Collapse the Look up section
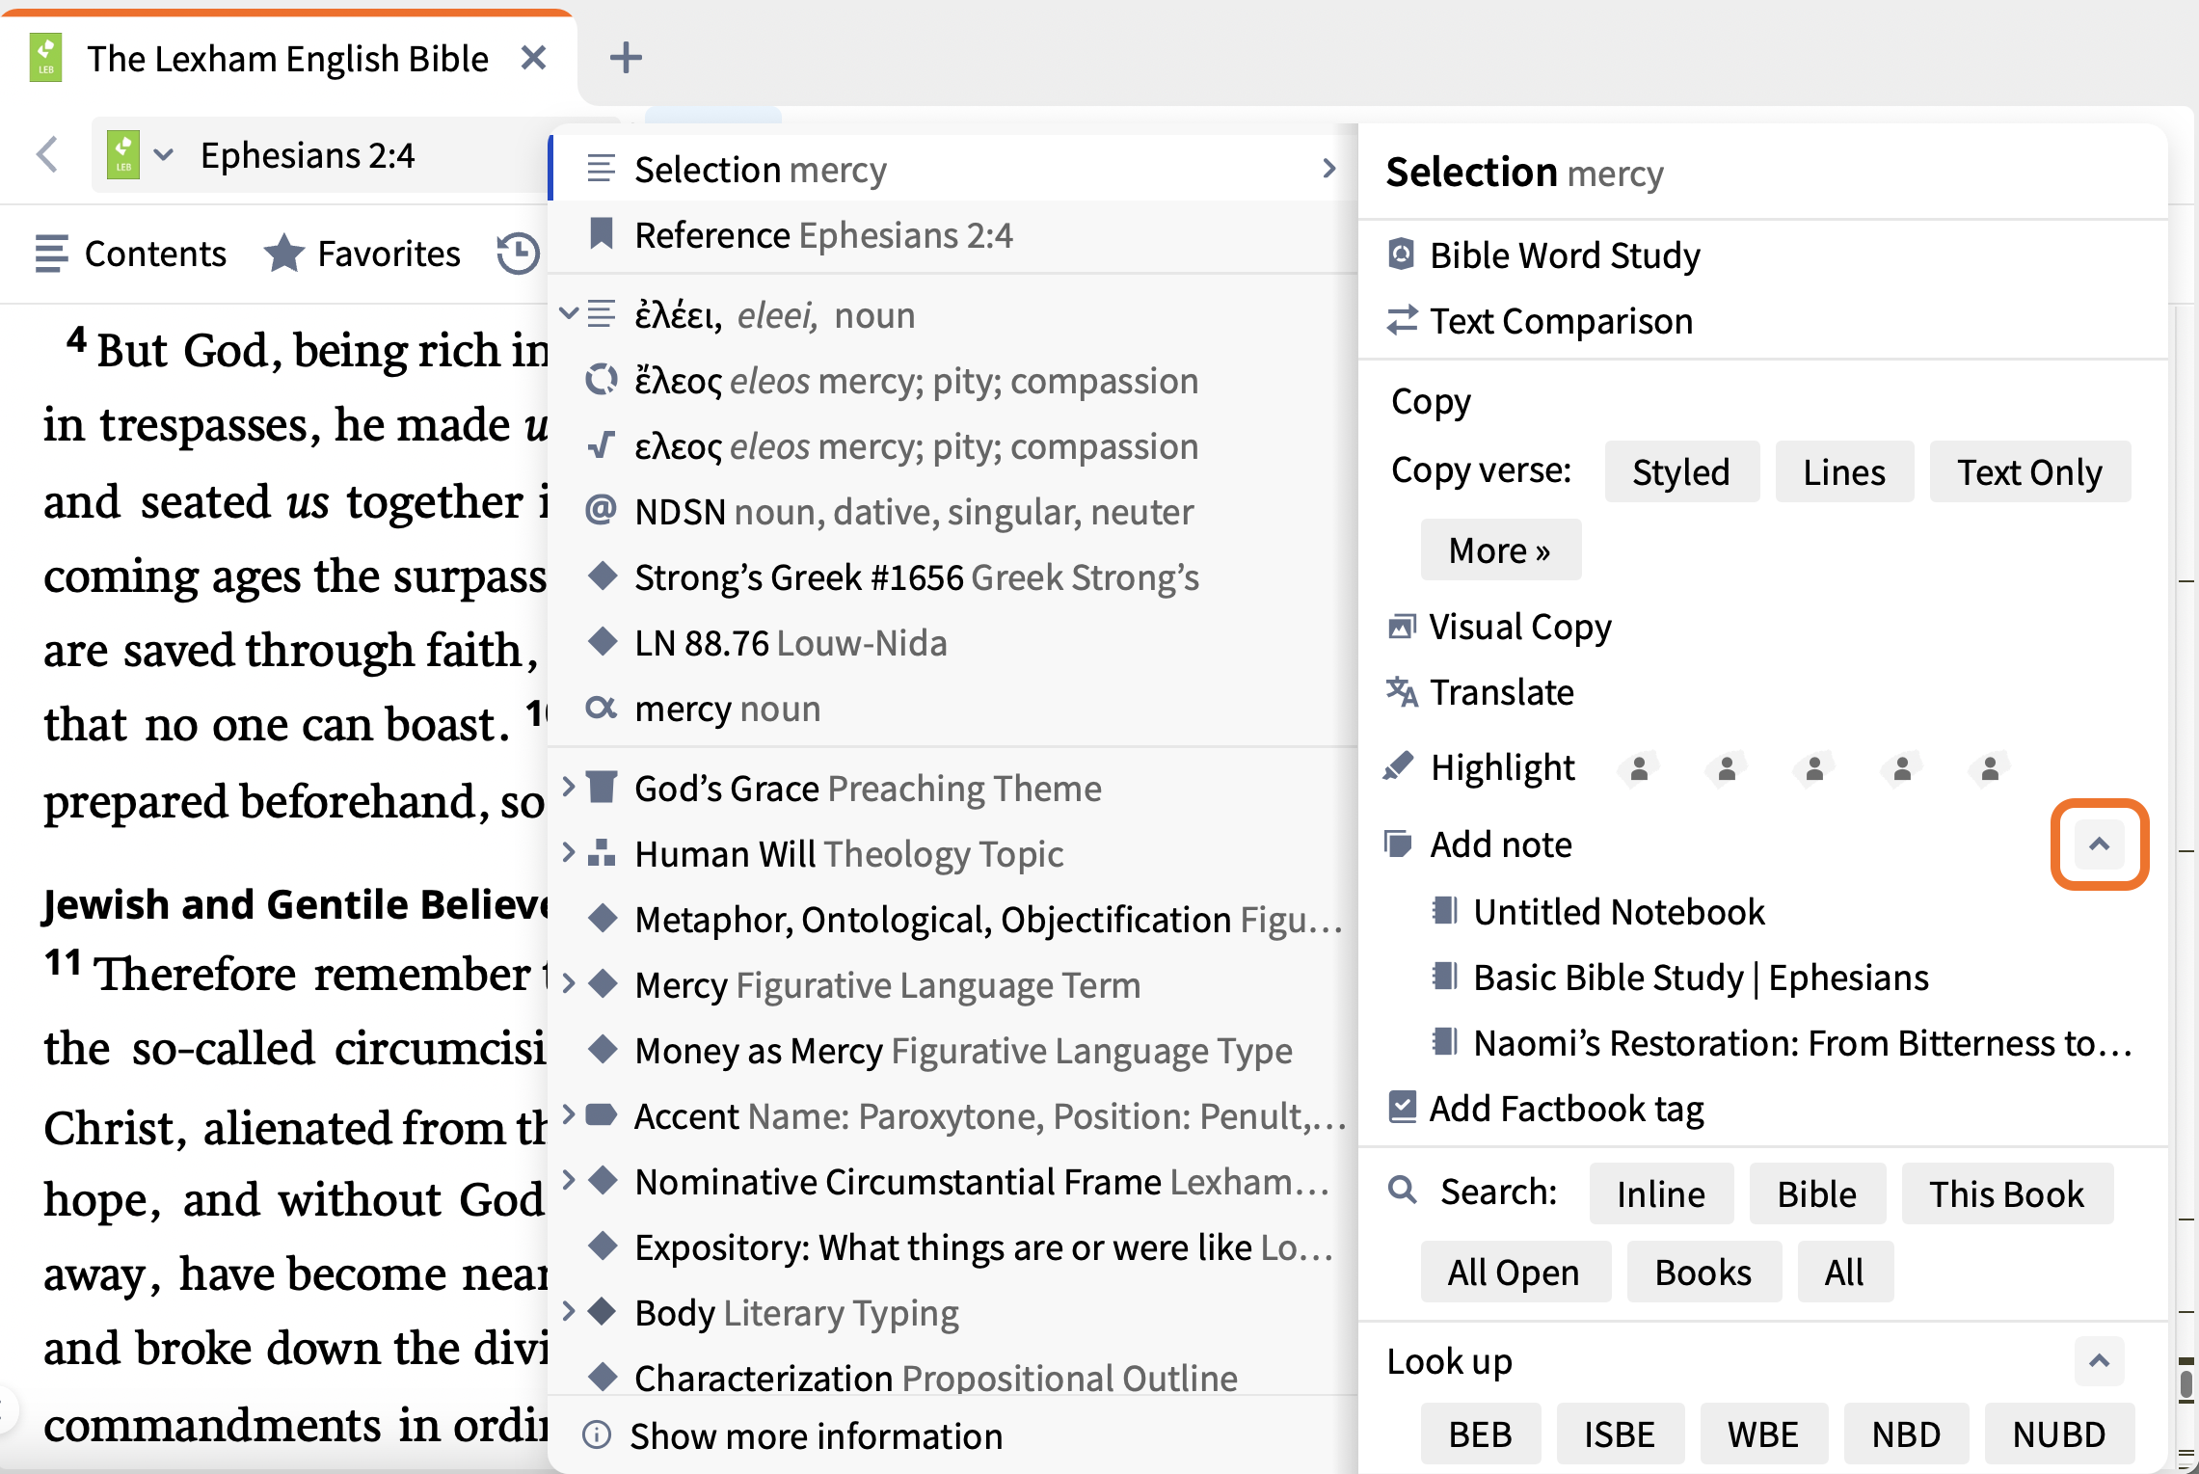Viewport: 2199px width, 1474px height. pyautogui.click(x=2099, y=1361)
